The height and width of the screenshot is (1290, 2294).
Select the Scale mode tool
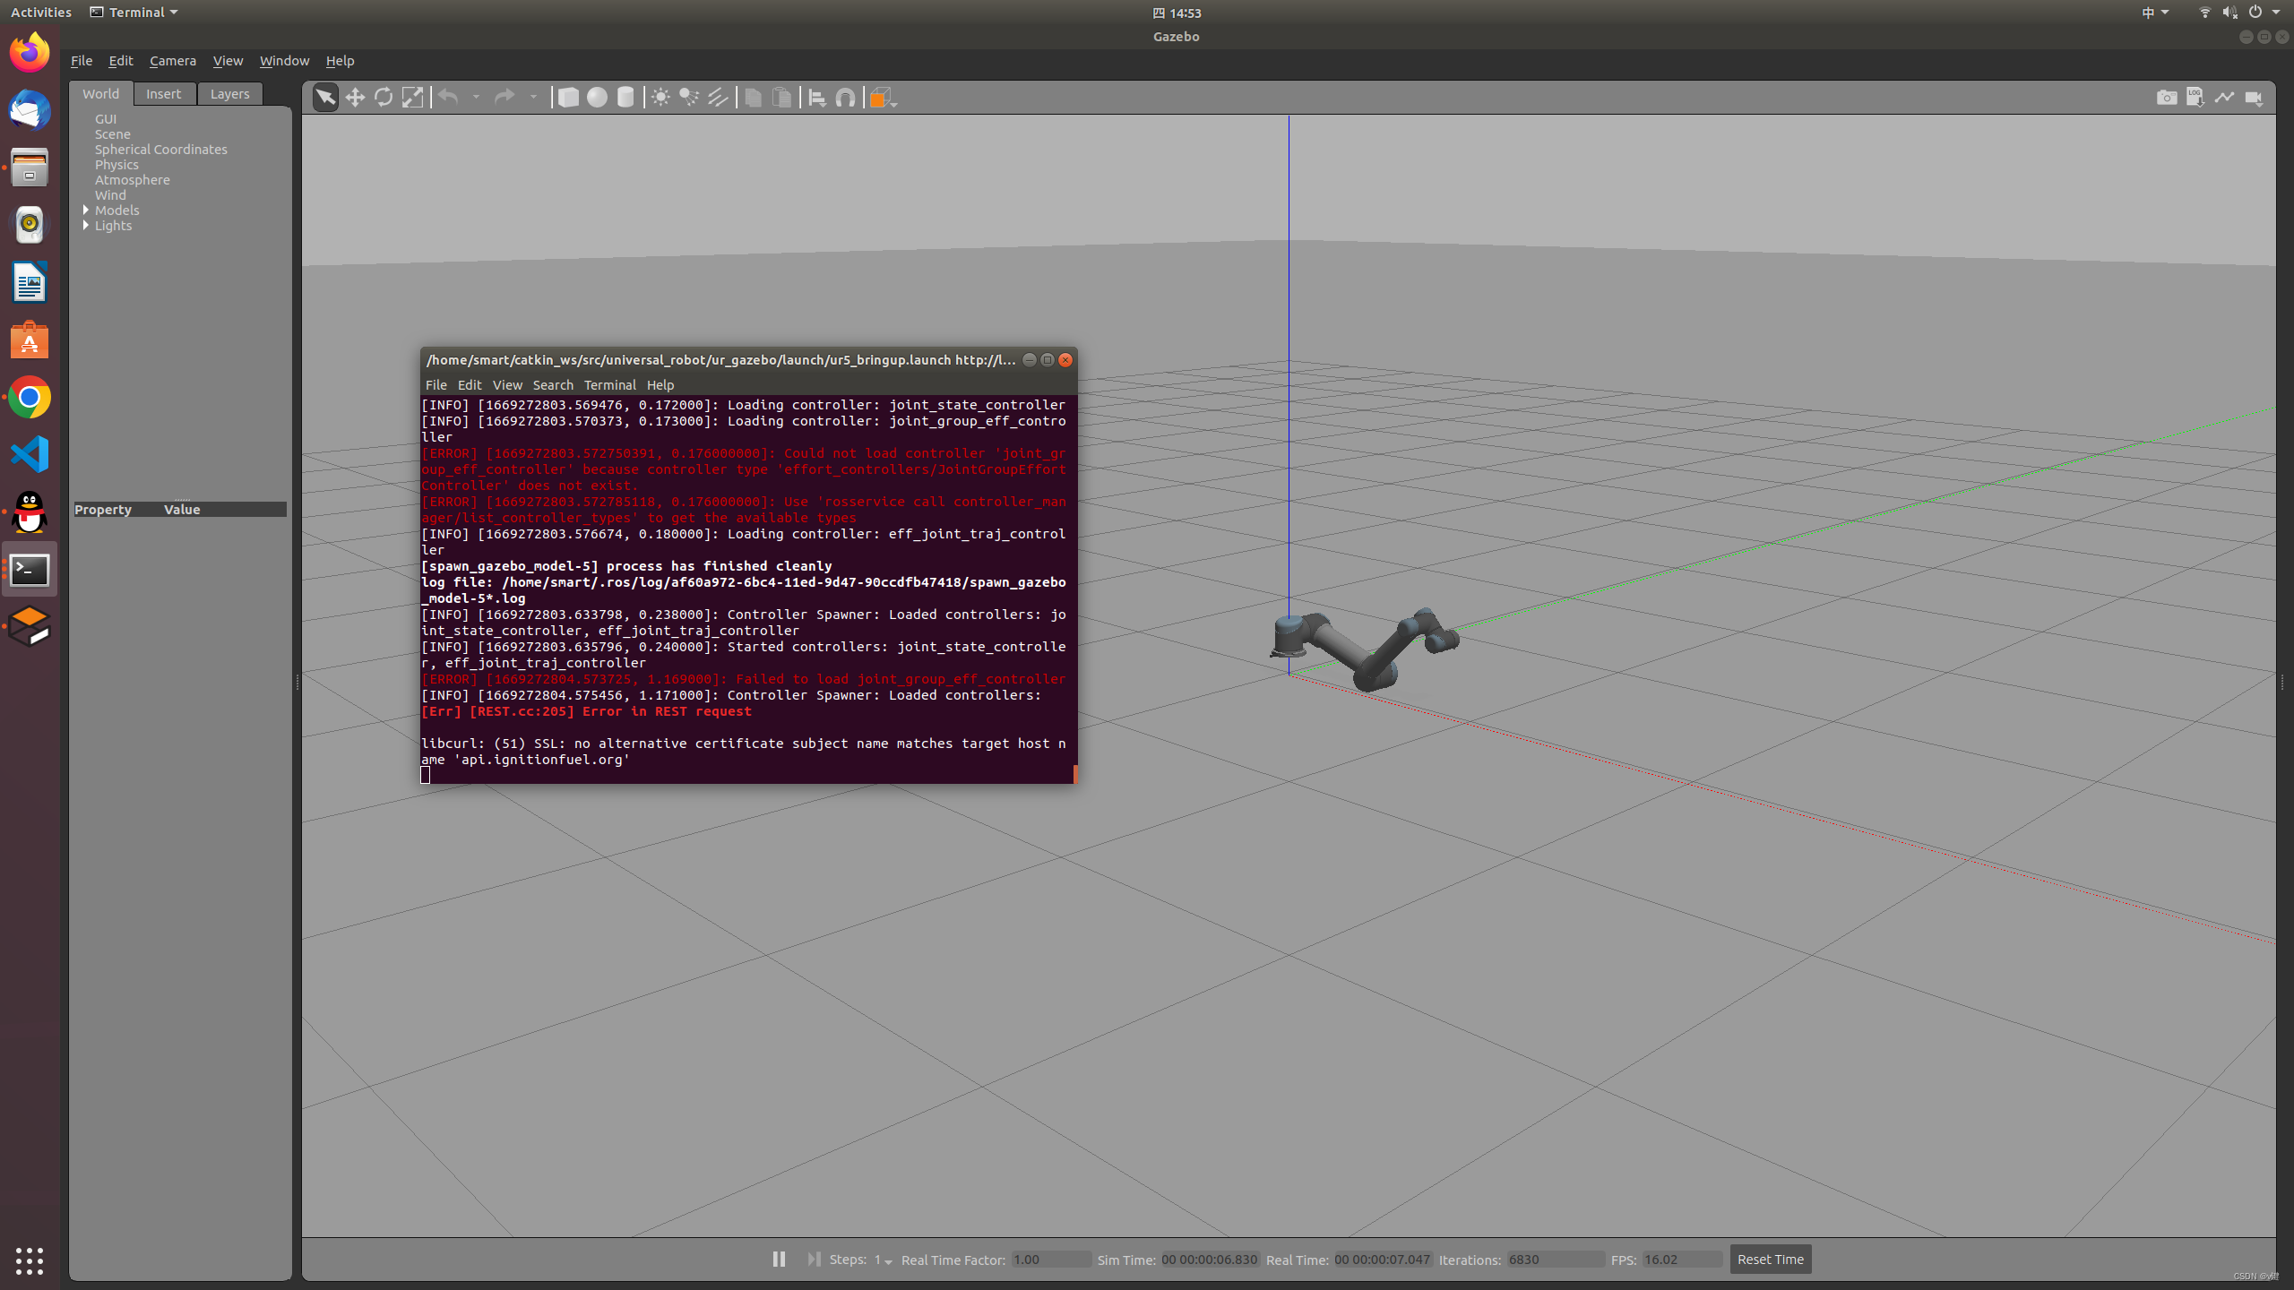click(412, 97)
